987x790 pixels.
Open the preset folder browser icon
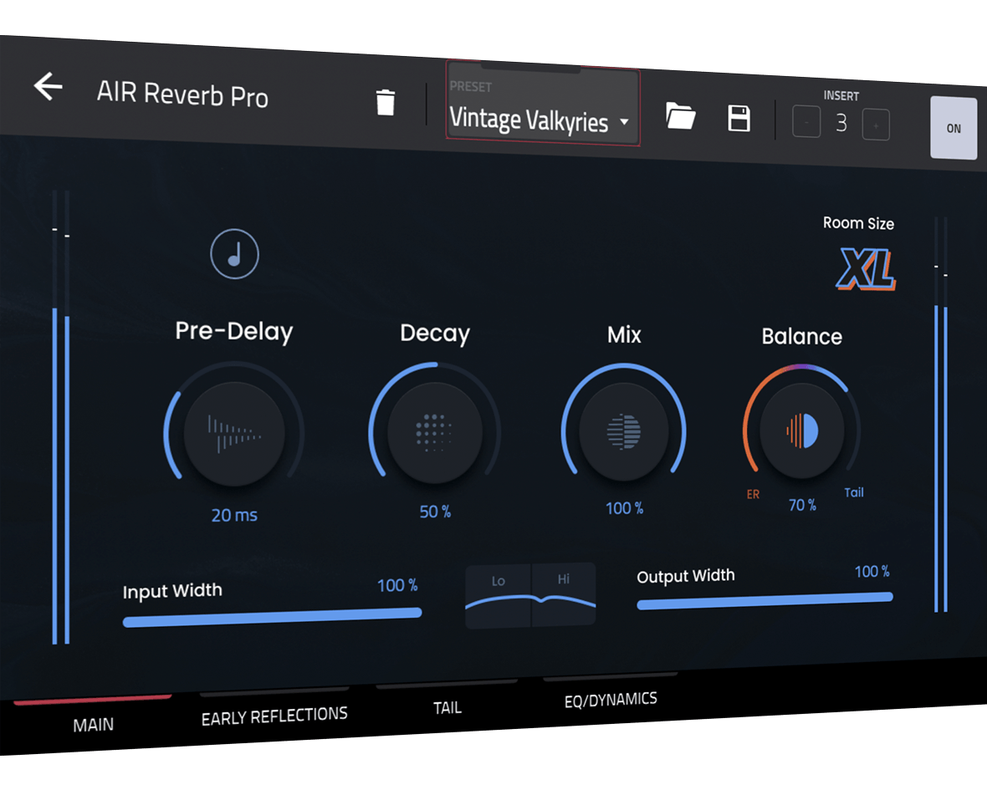click(x=681, y=116)
